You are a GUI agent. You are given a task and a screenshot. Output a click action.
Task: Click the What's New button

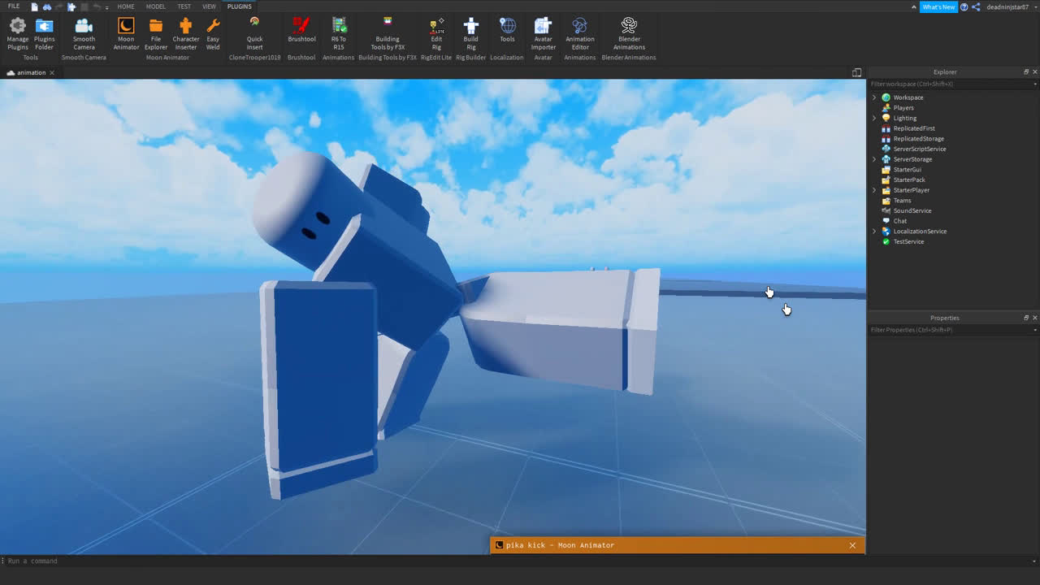[938, 6]
